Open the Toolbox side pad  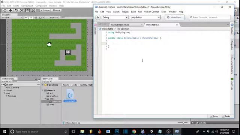(x=232, y=29)
